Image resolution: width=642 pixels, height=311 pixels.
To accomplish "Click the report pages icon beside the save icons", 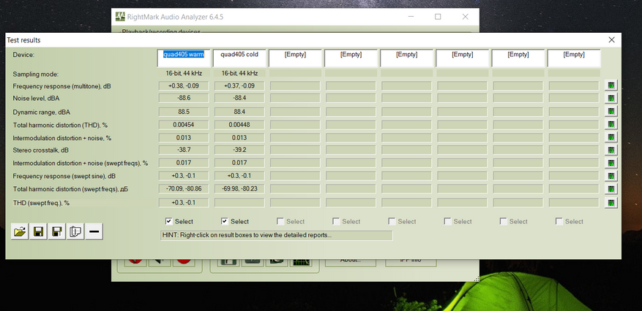I will pos(75,232).
